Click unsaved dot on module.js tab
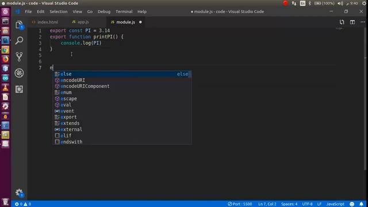The image size is (368, 207). pyautogui.click(x=140, y=22)
